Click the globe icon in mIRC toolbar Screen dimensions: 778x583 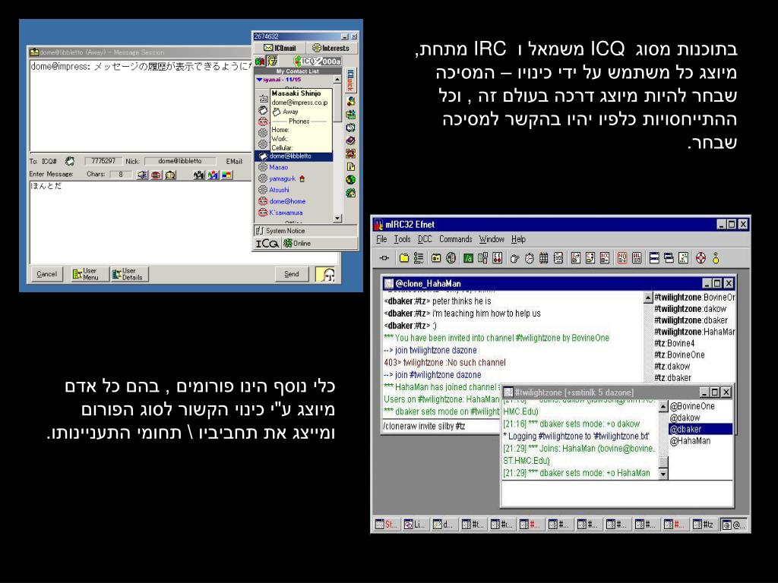coord(451,258)
